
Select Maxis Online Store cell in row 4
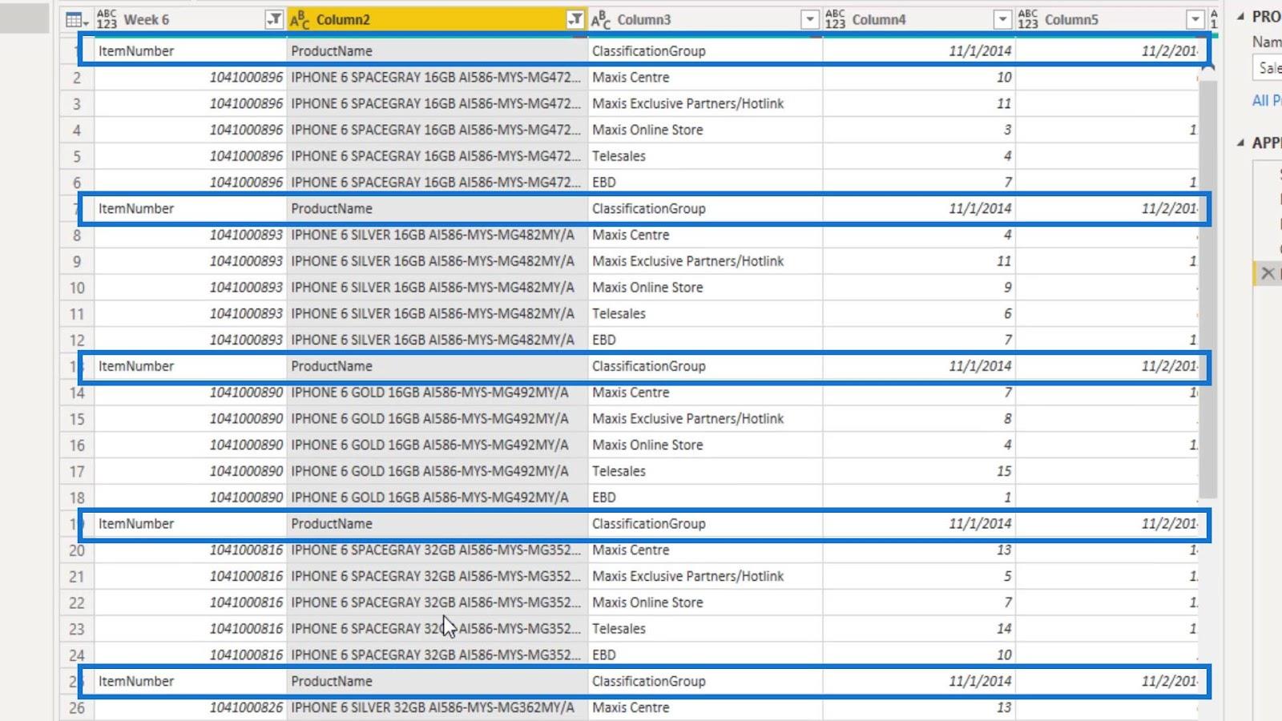click(x=705, y=130)
